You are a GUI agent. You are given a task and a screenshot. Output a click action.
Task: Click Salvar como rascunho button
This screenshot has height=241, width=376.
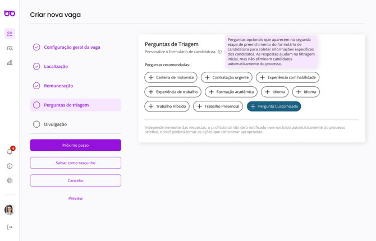pyautogui.click(x=75, y=163)
